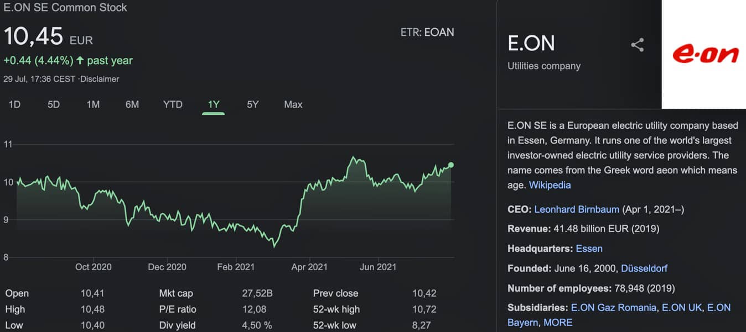Switch chart to 5D range
This screenshot has width=746, height=332.
(54, 104)
